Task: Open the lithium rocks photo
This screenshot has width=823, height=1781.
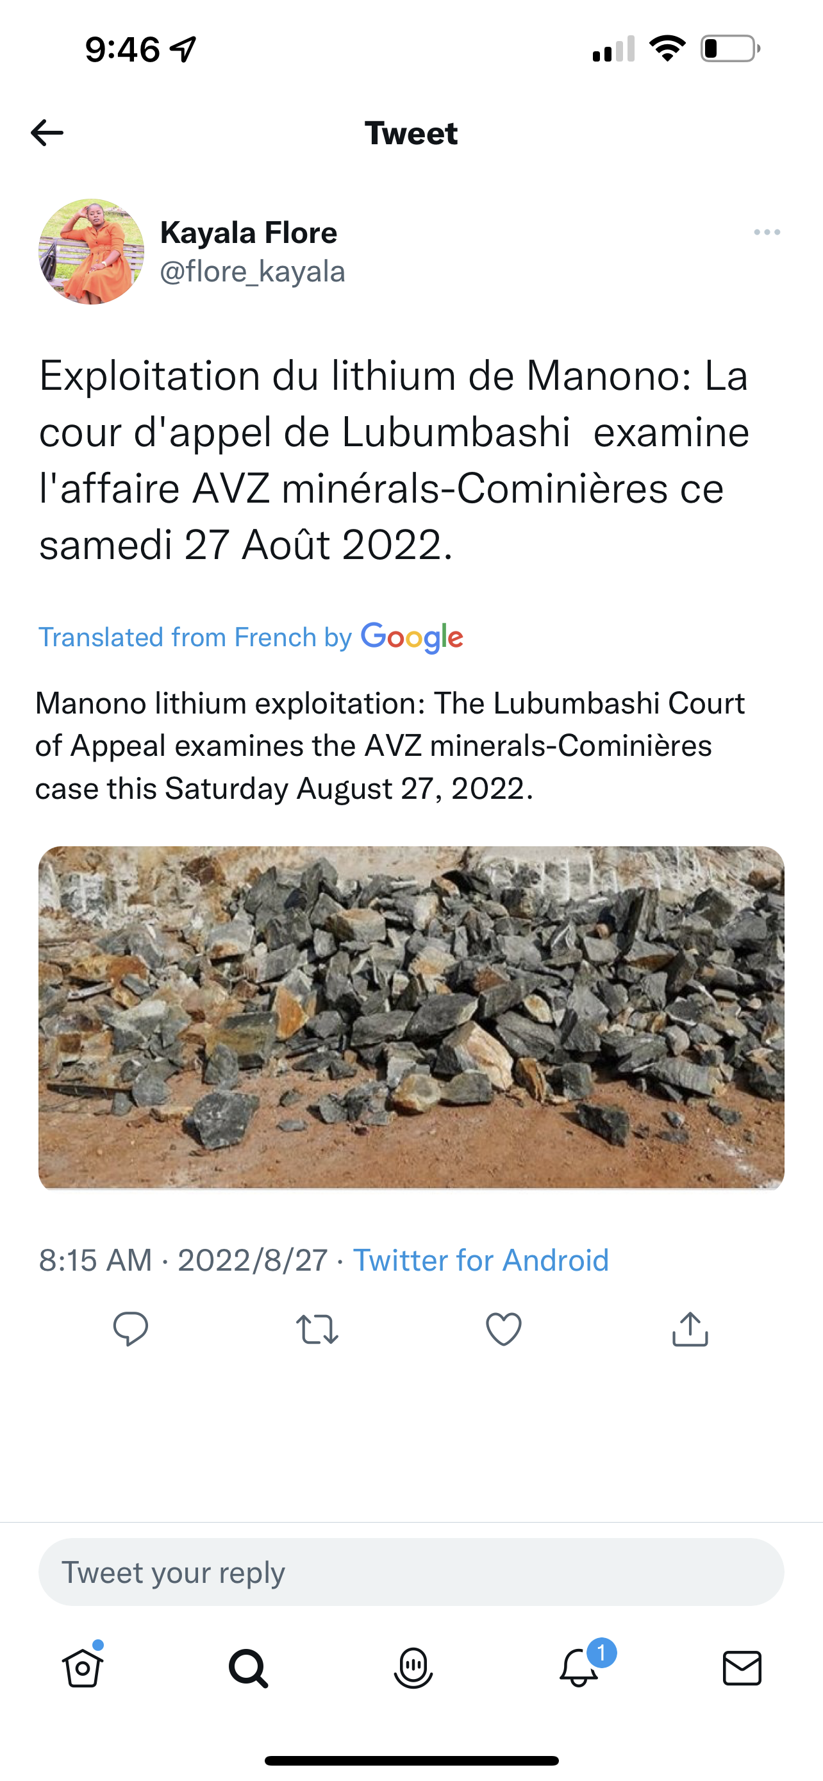Action: click(x=411, y=1017)
